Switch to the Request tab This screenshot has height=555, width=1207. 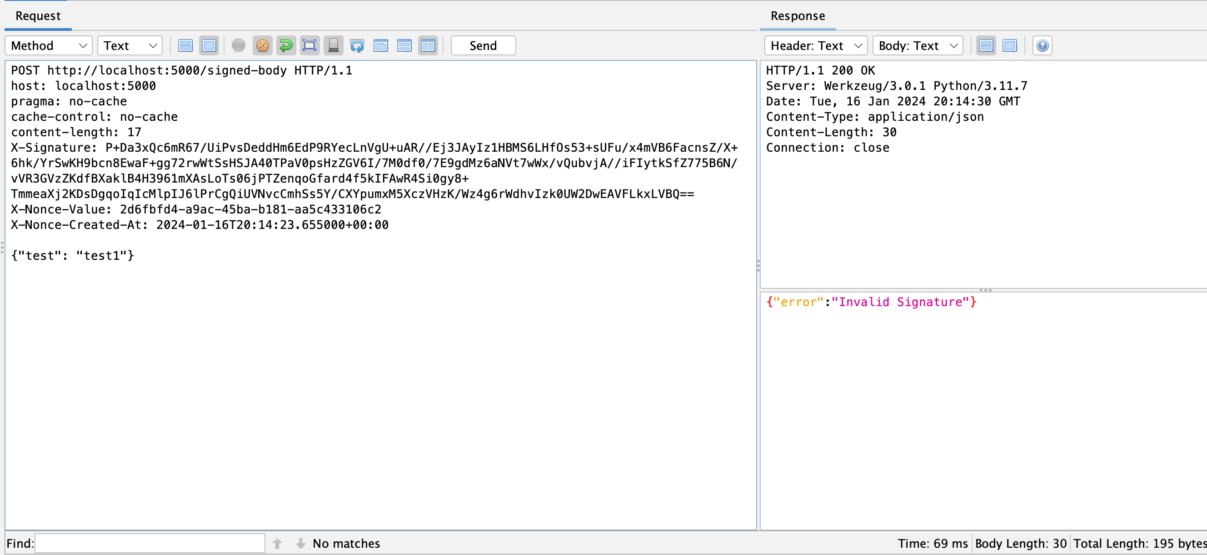pyautogui.click(x=38, y=16)
